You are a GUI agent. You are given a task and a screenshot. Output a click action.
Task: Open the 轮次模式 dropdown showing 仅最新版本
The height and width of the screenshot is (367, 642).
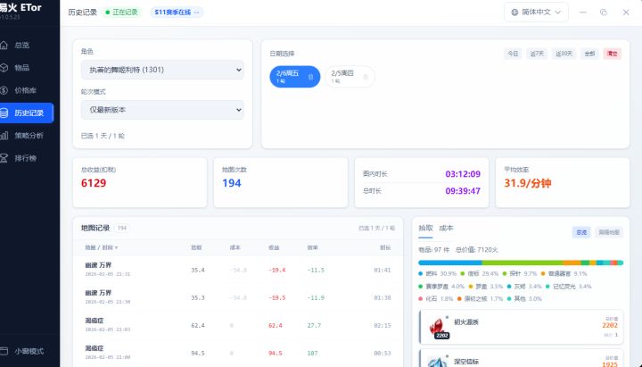click(162, 110)
